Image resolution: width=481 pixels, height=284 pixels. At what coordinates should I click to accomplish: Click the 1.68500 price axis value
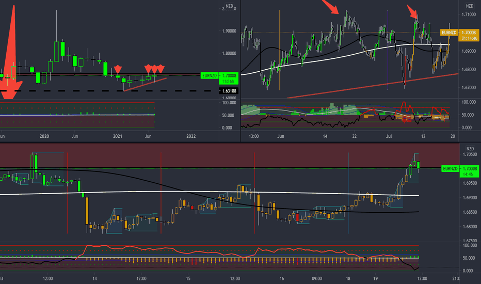(x=470, y=212)
